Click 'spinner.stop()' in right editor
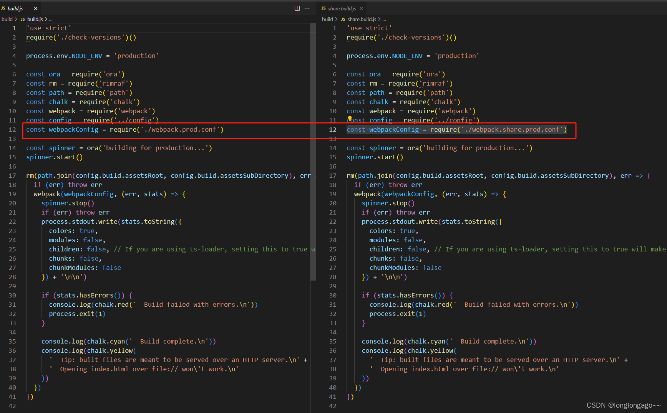The image size is (667, 413). coord(388,203)
